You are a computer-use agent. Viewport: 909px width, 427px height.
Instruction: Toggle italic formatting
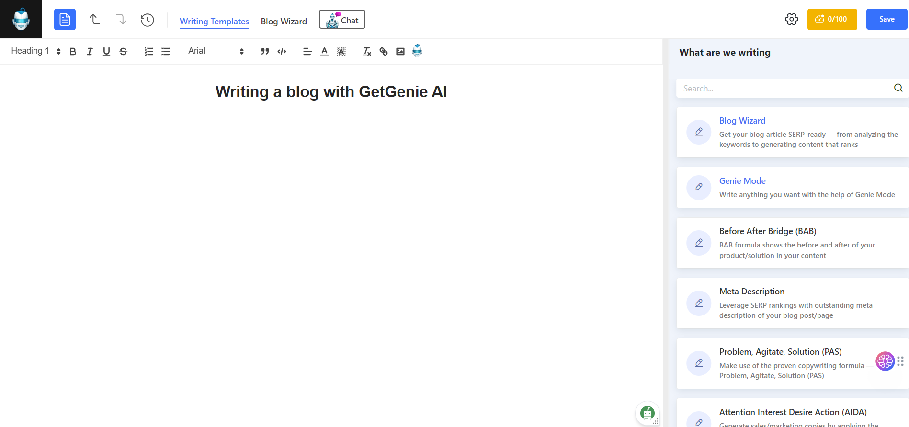(90, 51)
